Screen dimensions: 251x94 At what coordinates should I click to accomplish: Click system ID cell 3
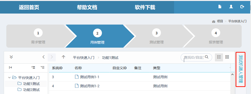[x=53, y=77]
